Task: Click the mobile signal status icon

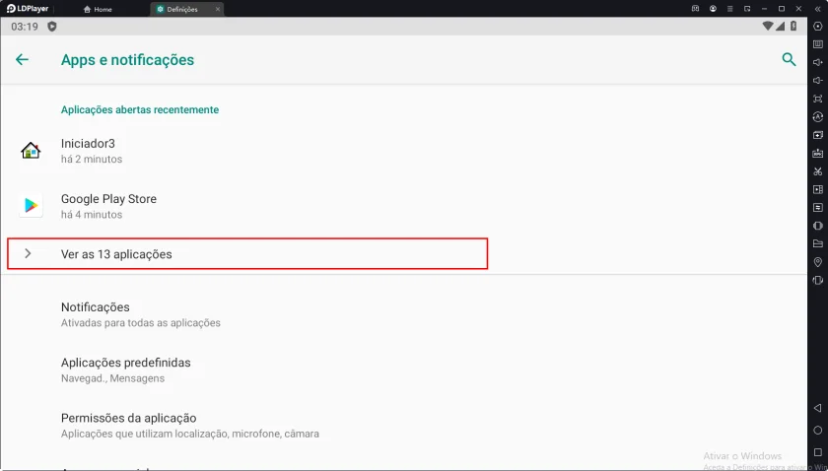Action: (x=781, y=26)
